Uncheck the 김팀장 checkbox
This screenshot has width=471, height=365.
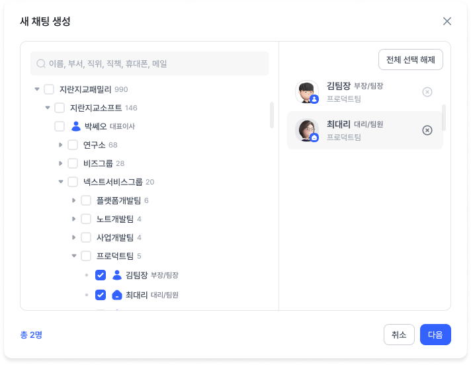101,275
